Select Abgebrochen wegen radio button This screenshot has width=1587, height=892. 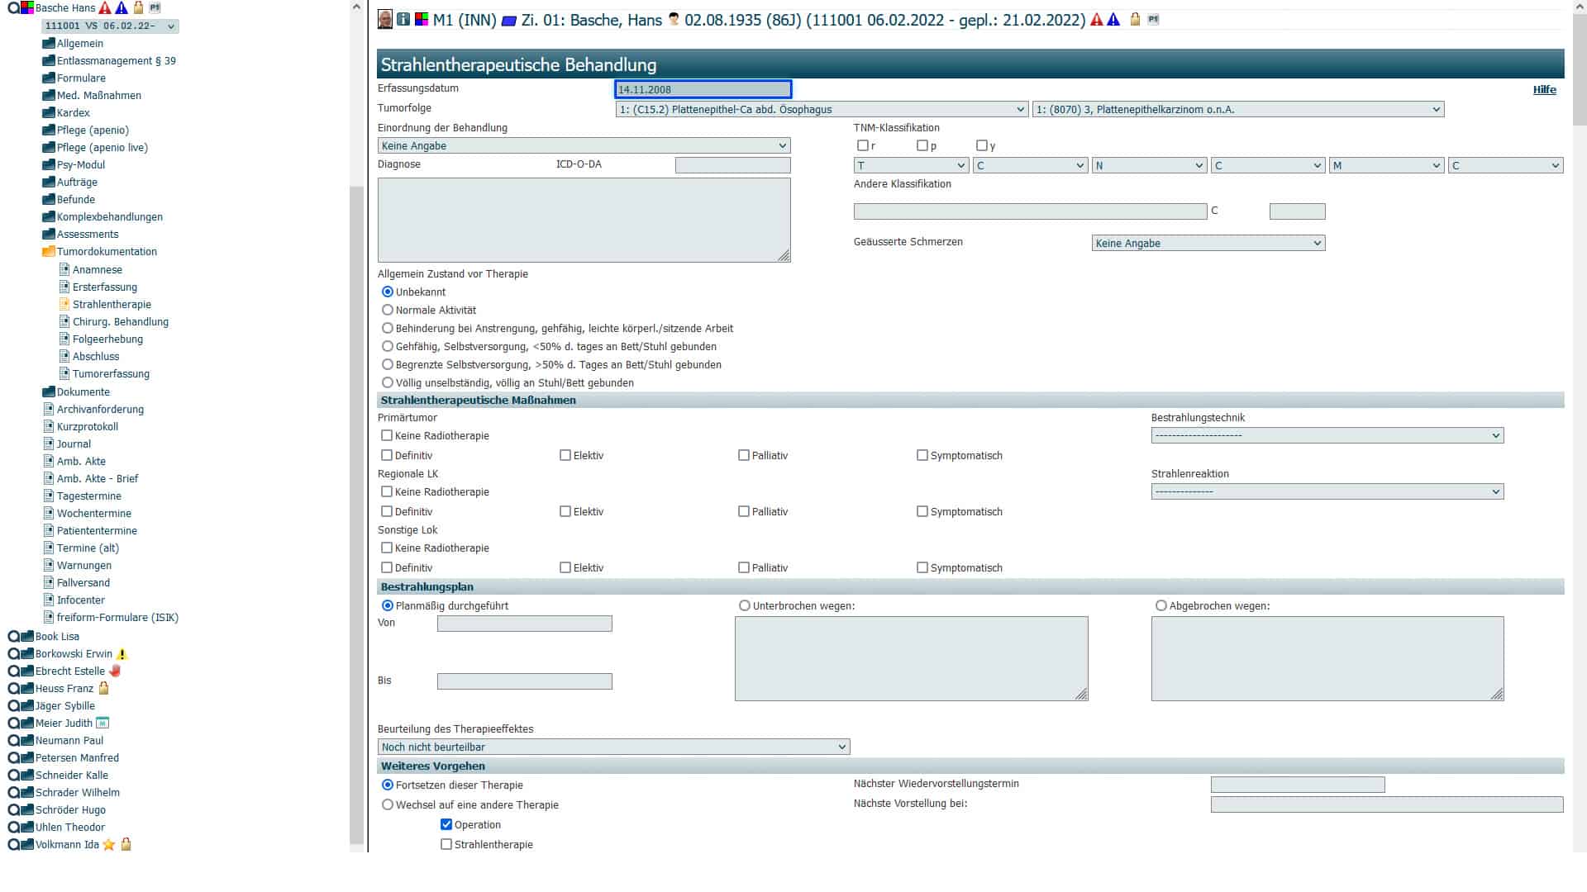tap(1161, 605)
